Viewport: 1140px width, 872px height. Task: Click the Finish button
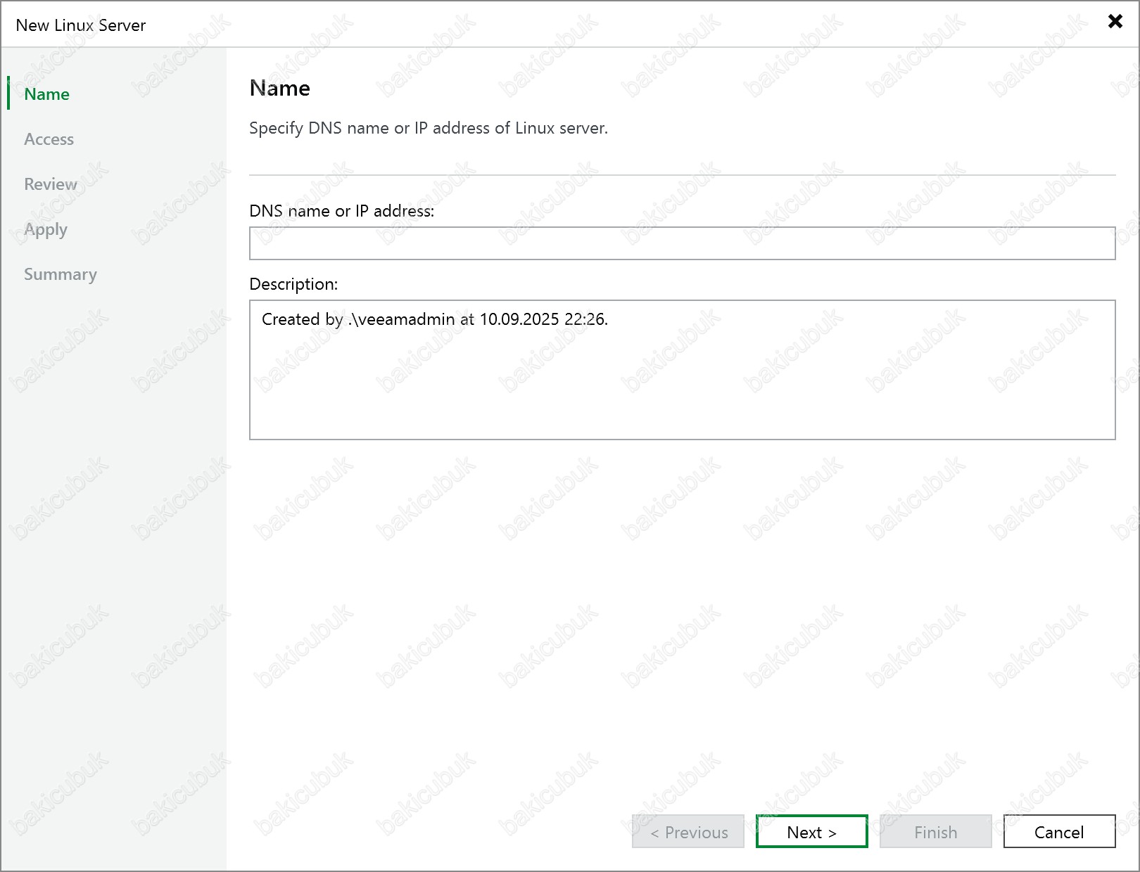935,832
